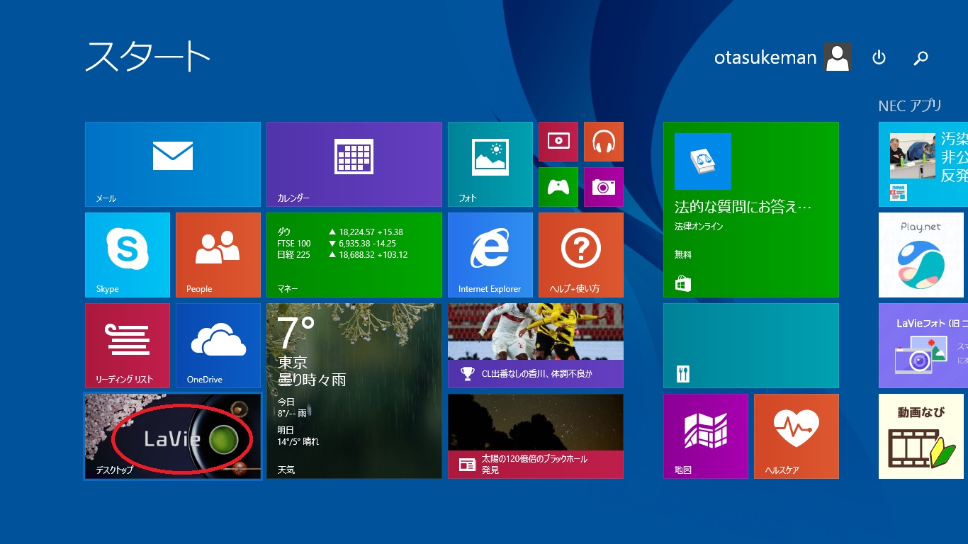
Task: Open the Store tile 法律オンライン
Action: pos(751,210)
